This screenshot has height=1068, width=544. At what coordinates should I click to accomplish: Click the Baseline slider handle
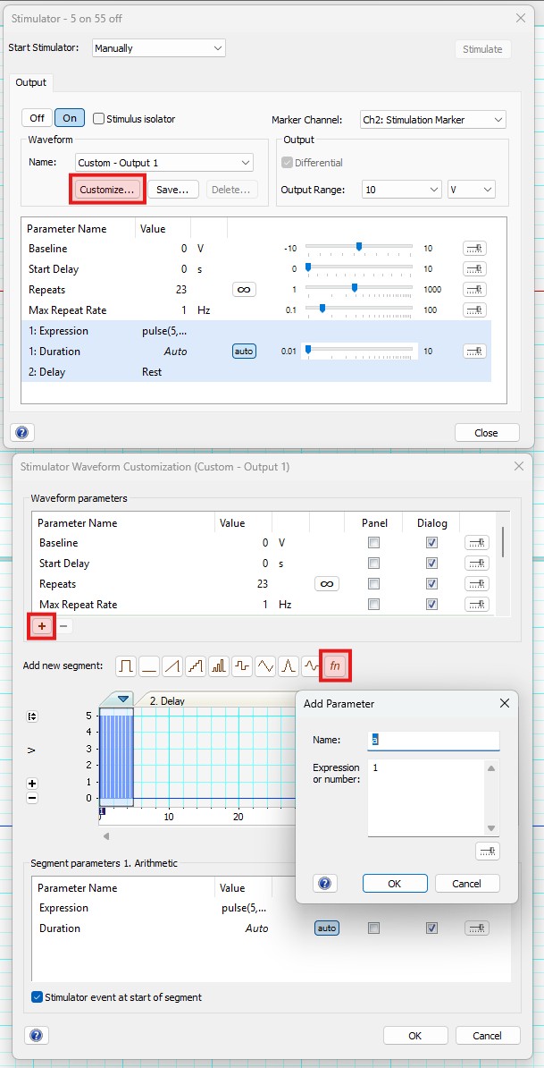pos(359,248)
